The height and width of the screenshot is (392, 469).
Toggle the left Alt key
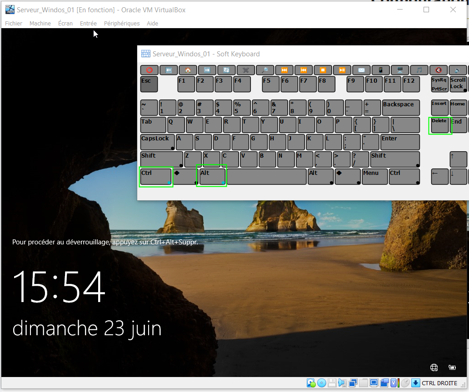(212, 176)
